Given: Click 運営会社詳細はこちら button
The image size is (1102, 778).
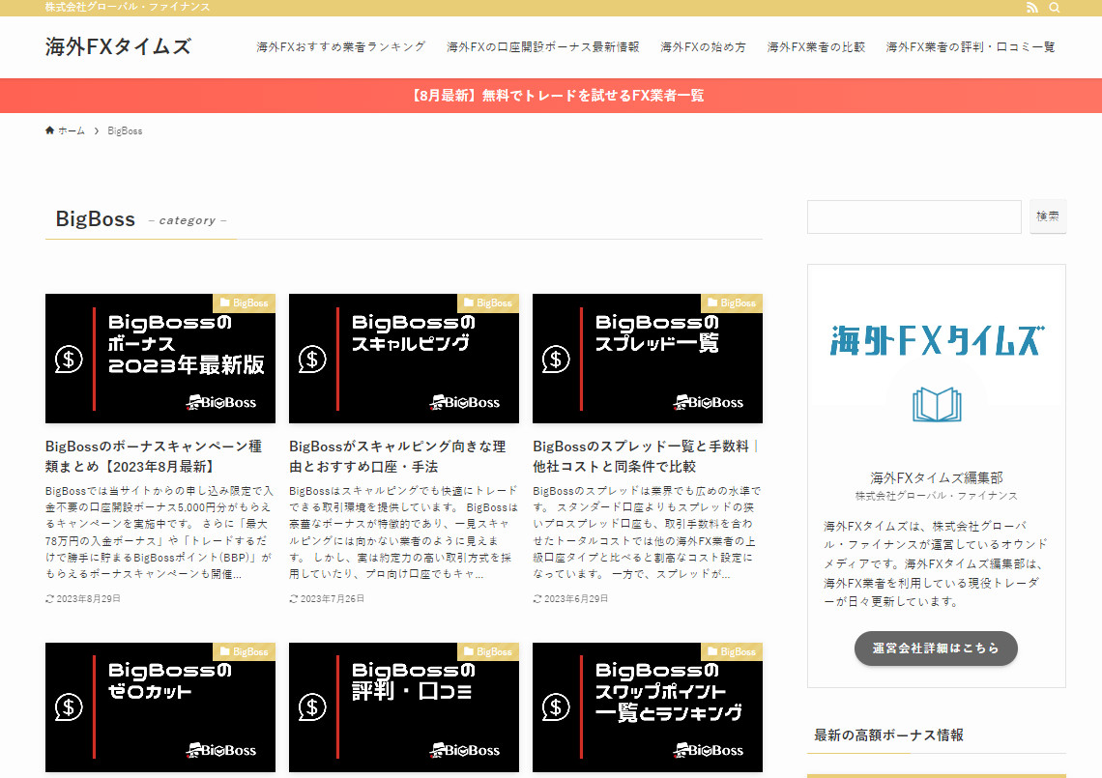Looking at the screenshot, I should 936,648.
